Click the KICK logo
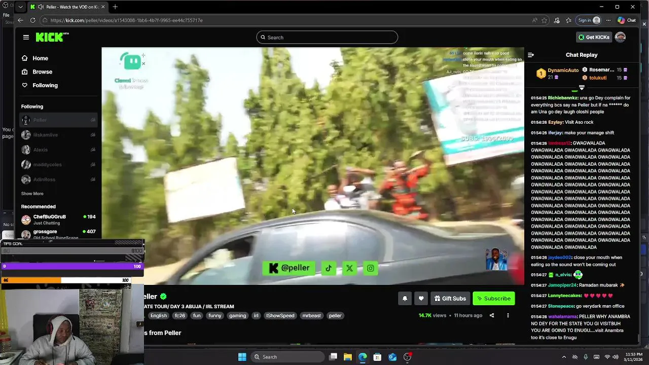This screenshot has width=649, height=365. (x=52, y=37)
